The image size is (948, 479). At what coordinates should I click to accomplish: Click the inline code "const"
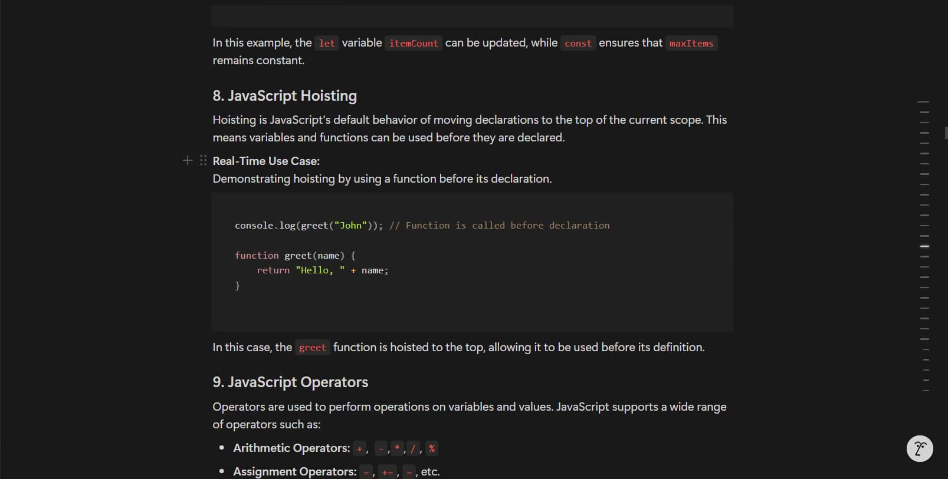578,43
